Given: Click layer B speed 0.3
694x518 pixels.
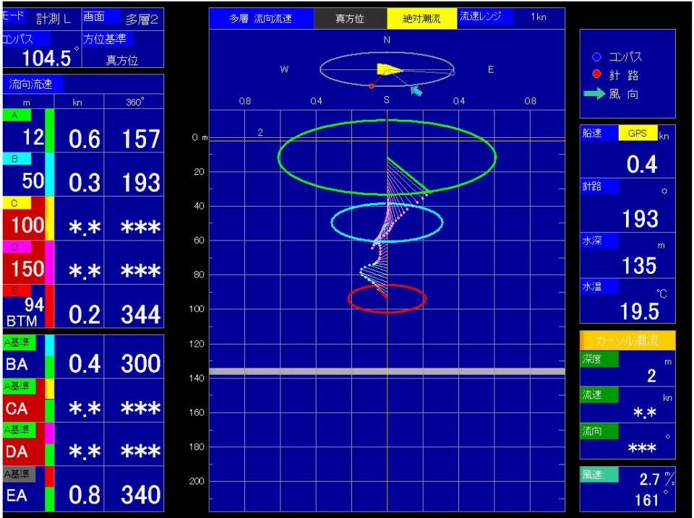Looking at the screenshot, I should 84,183.
